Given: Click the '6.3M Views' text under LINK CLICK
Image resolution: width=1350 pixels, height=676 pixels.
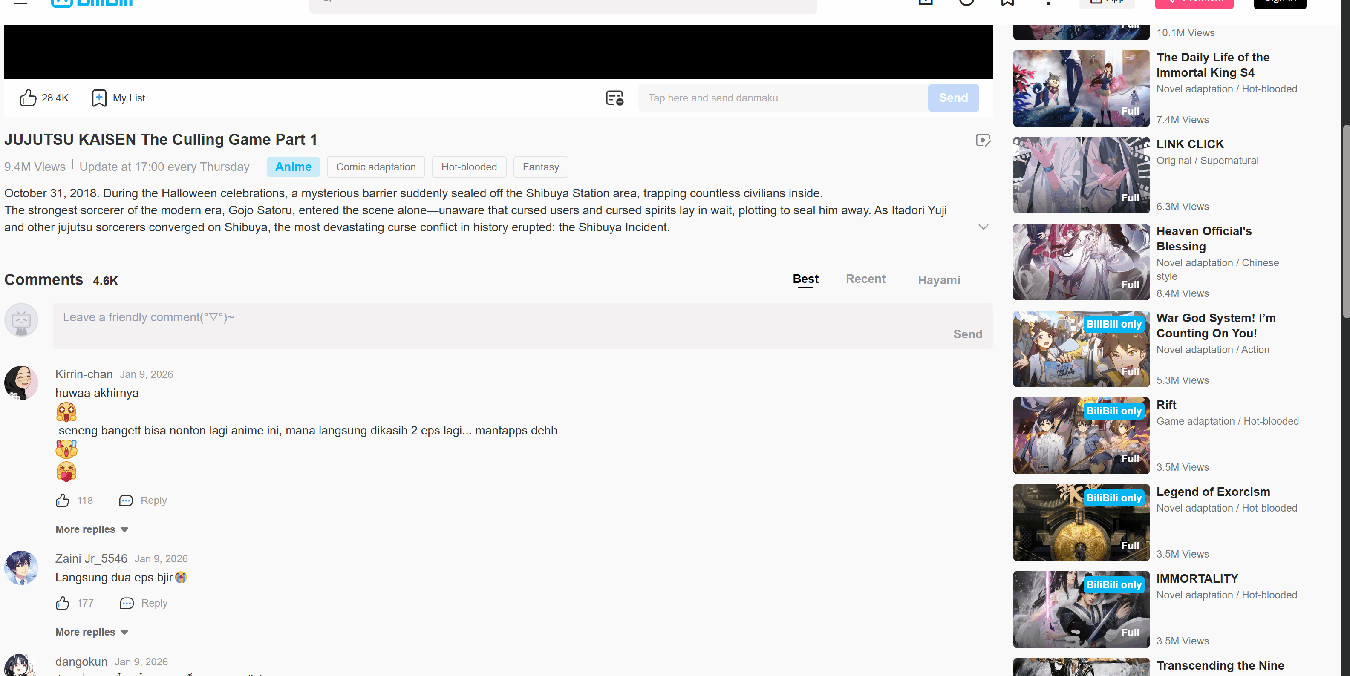Looking at the screenshot, I should 1182,207.
